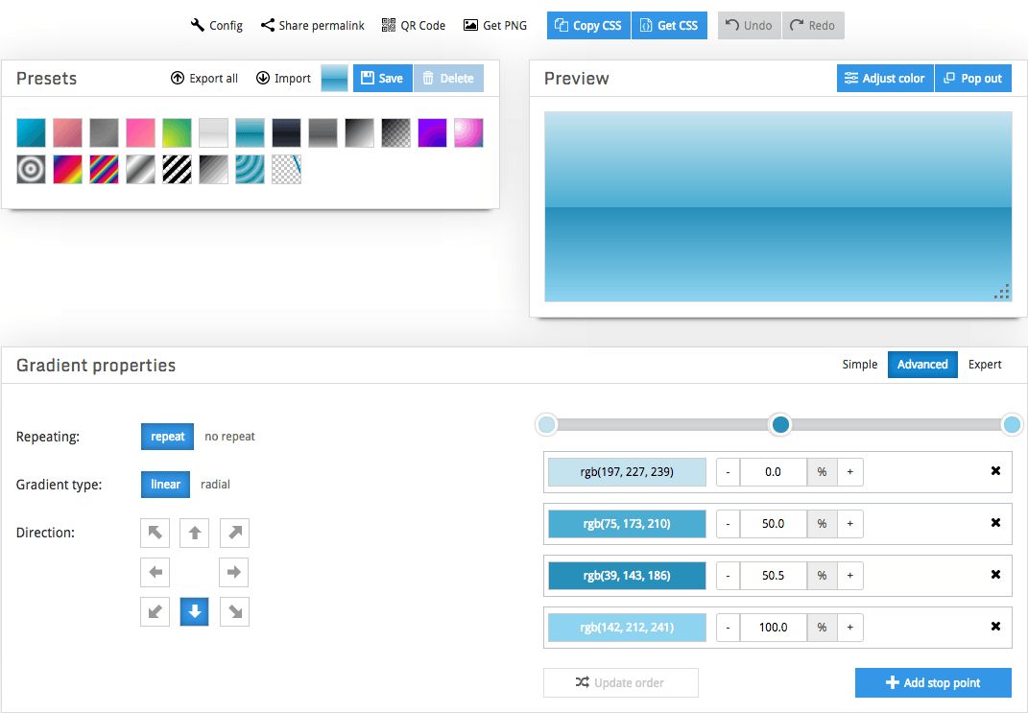Download the gradient as PNG
Viewport: 1028px width, 713px height.
click(x=495, y=25)
